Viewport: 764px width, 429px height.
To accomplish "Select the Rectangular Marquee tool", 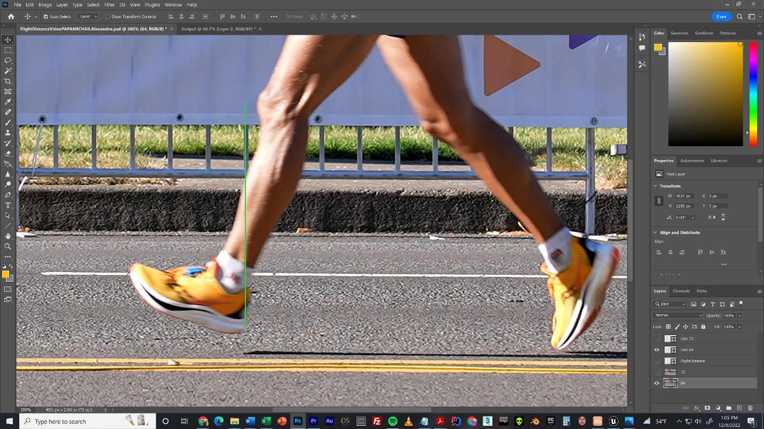I will tap(8, 50).
